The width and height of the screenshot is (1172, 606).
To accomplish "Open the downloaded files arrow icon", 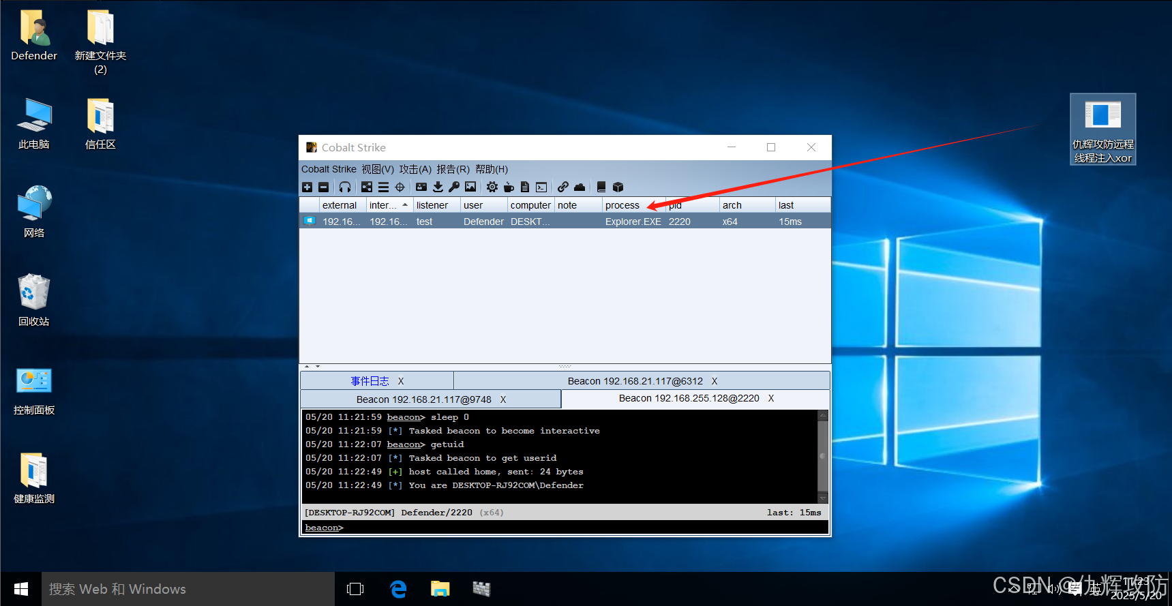I will [438, 187].
